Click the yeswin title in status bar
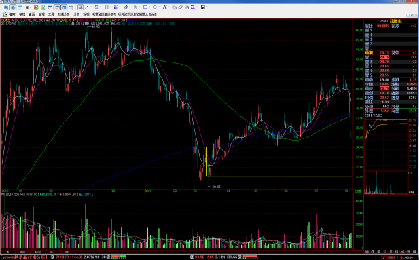This screenshot has height=260, width=419. click(24, 257)
